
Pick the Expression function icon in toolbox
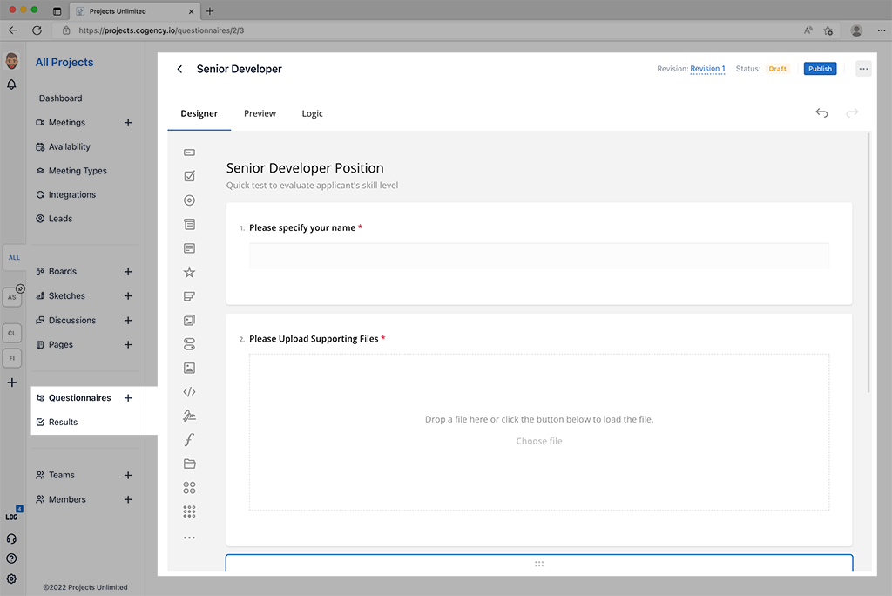coord(189,440)
